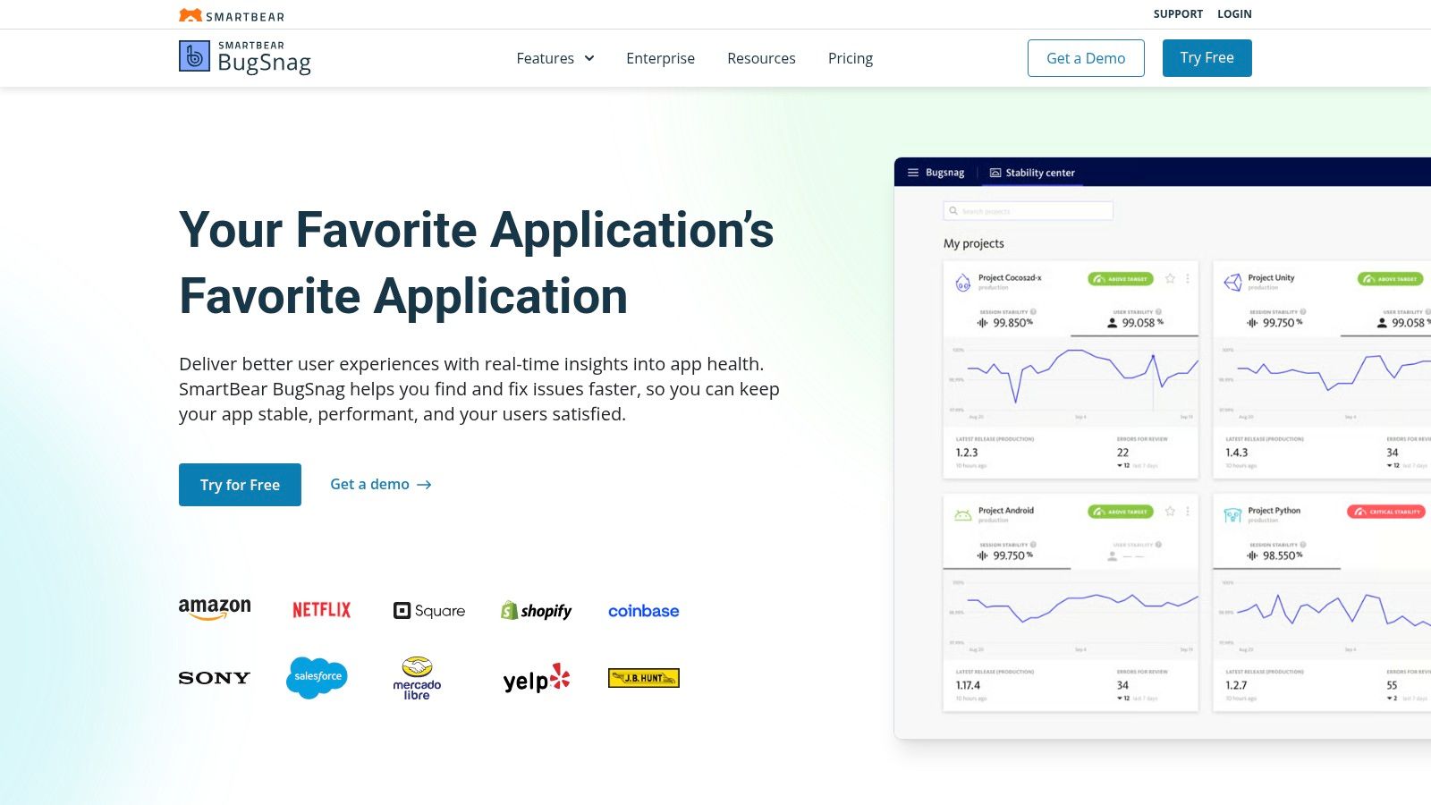1431x805 pixels.
Task: Open the Resources menu item
Action: point(761,58)
